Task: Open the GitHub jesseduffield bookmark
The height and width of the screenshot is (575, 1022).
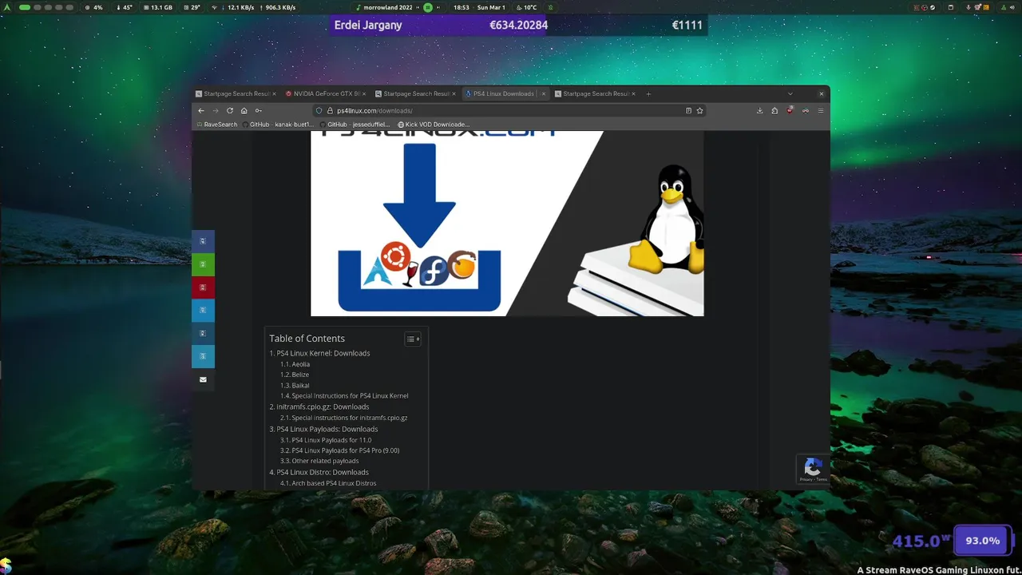Action: click(355, 125)
